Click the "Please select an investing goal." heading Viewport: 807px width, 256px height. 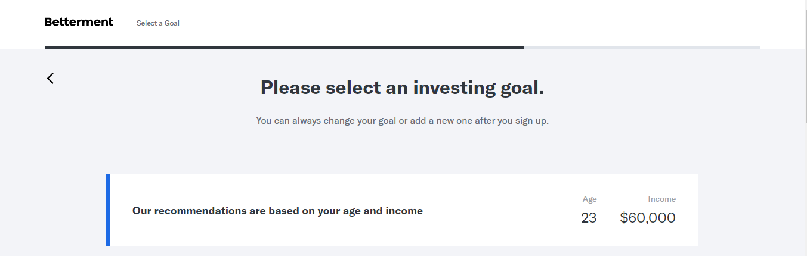(402, 88)
